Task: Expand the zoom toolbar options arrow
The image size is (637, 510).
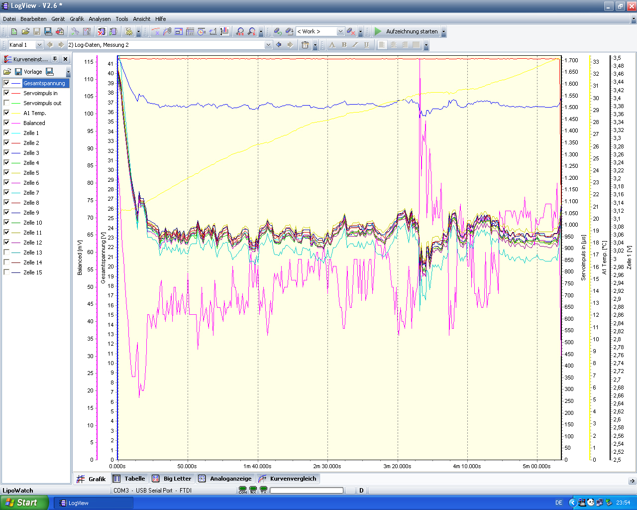Action: pos(261,31)
